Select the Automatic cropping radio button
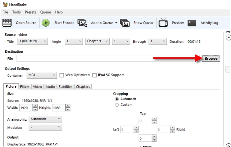This screenshot has width=231, height=147. (x=117, y=99)
